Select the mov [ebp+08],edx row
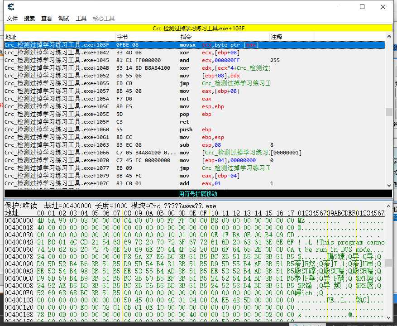The height and width of the screenshot is (326, 397). pyautogui.click(x=195, y=76)
